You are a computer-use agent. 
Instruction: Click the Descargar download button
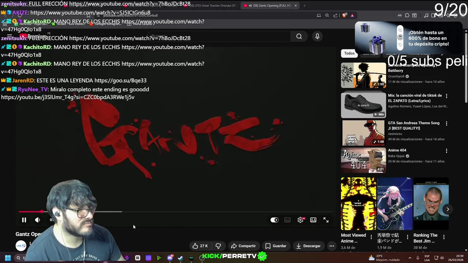coord(308,246)
